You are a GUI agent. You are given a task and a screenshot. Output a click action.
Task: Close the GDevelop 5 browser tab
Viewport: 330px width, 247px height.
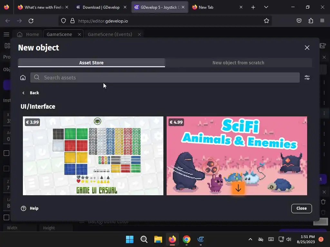click(183, 7)
